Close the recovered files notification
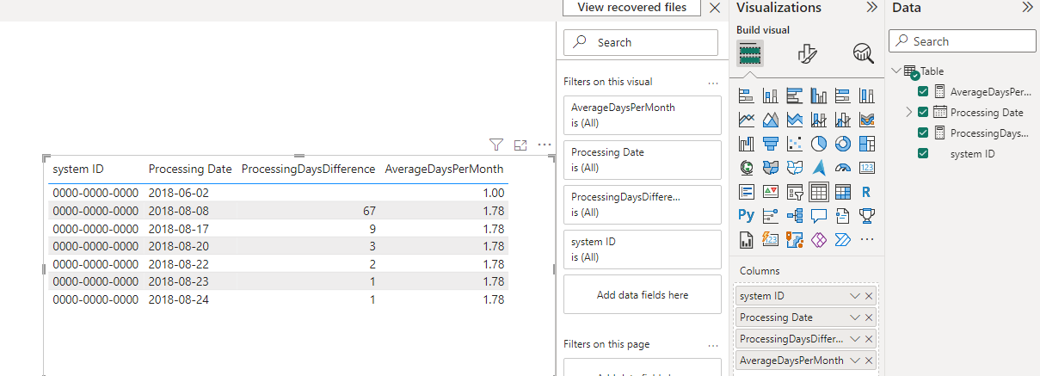 click(715, 7)
